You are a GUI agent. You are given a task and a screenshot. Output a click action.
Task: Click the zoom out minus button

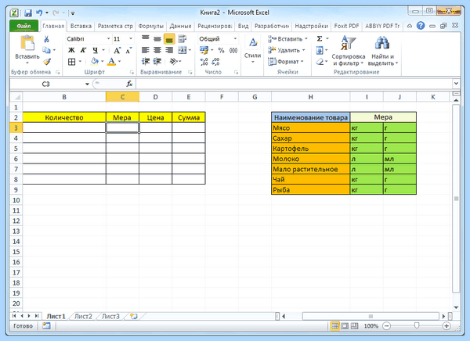click(387, 326)
